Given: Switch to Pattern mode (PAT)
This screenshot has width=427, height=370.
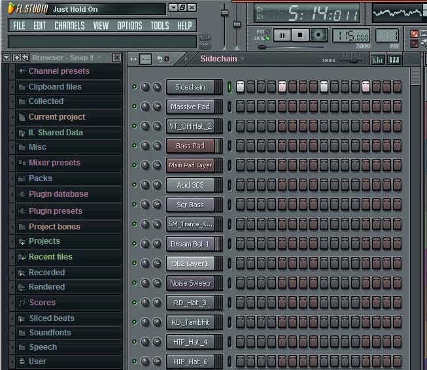Looking at the screenshot, I should (267, 31).
